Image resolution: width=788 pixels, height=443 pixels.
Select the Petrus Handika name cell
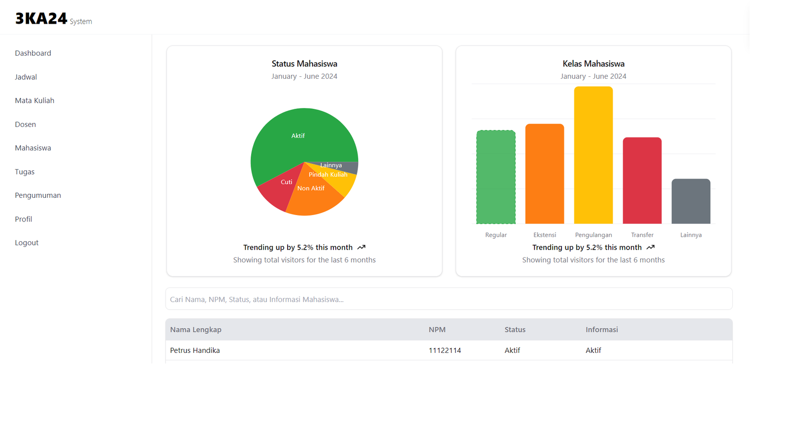[x=195, y=350]
